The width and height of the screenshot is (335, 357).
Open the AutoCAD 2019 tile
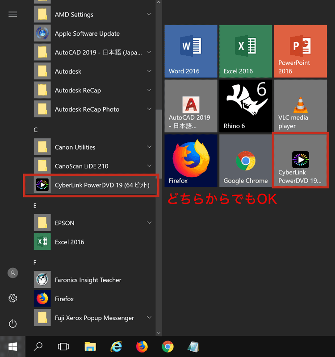191,106
